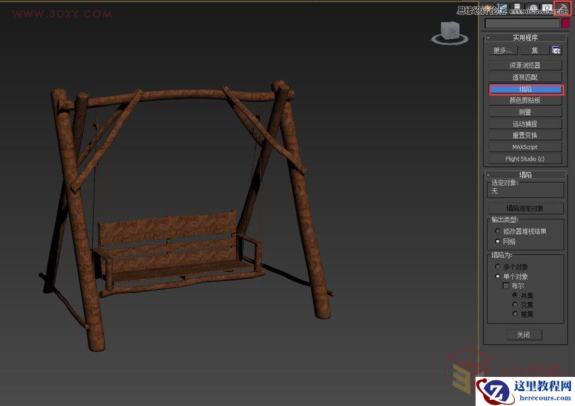Open the 运动捕捉 utility
575x406 pixels.
525,124
